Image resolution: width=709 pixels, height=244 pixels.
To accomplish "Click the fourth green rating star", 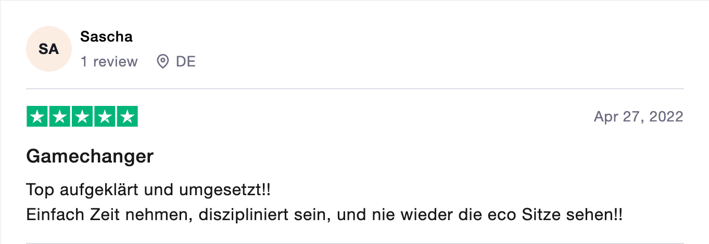I will [104, 116].
